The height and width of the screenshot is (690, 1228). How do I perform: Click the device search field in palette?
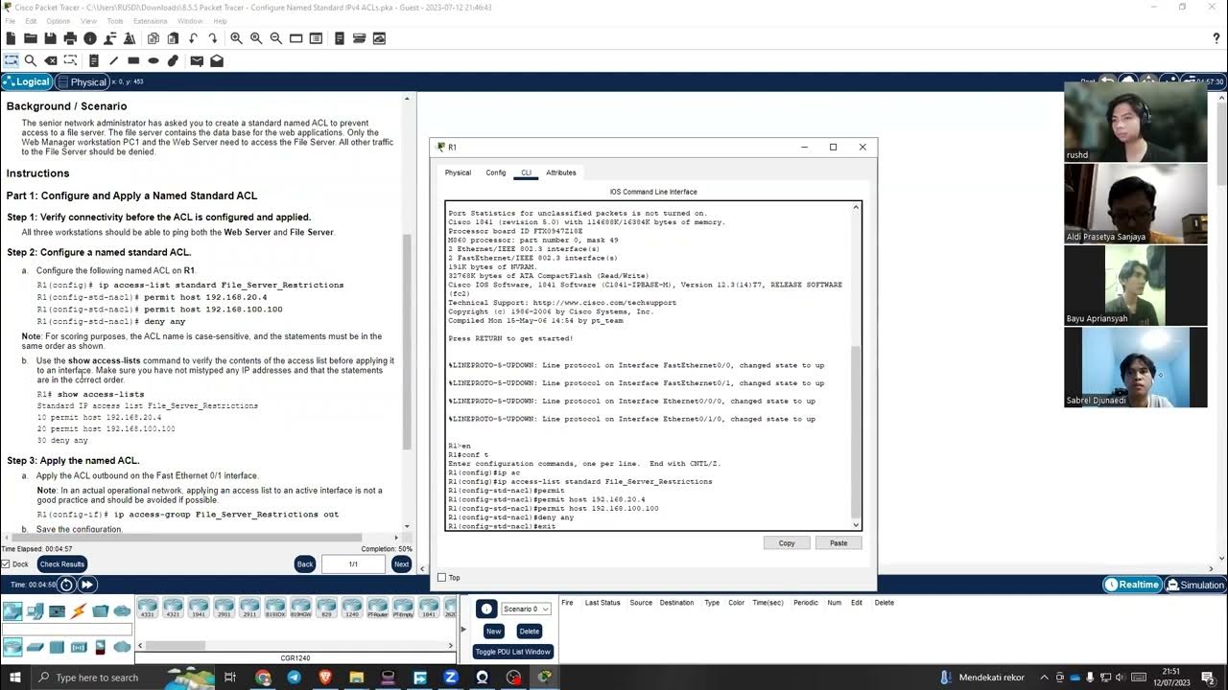pyautogui.click(x=66, y=629)
